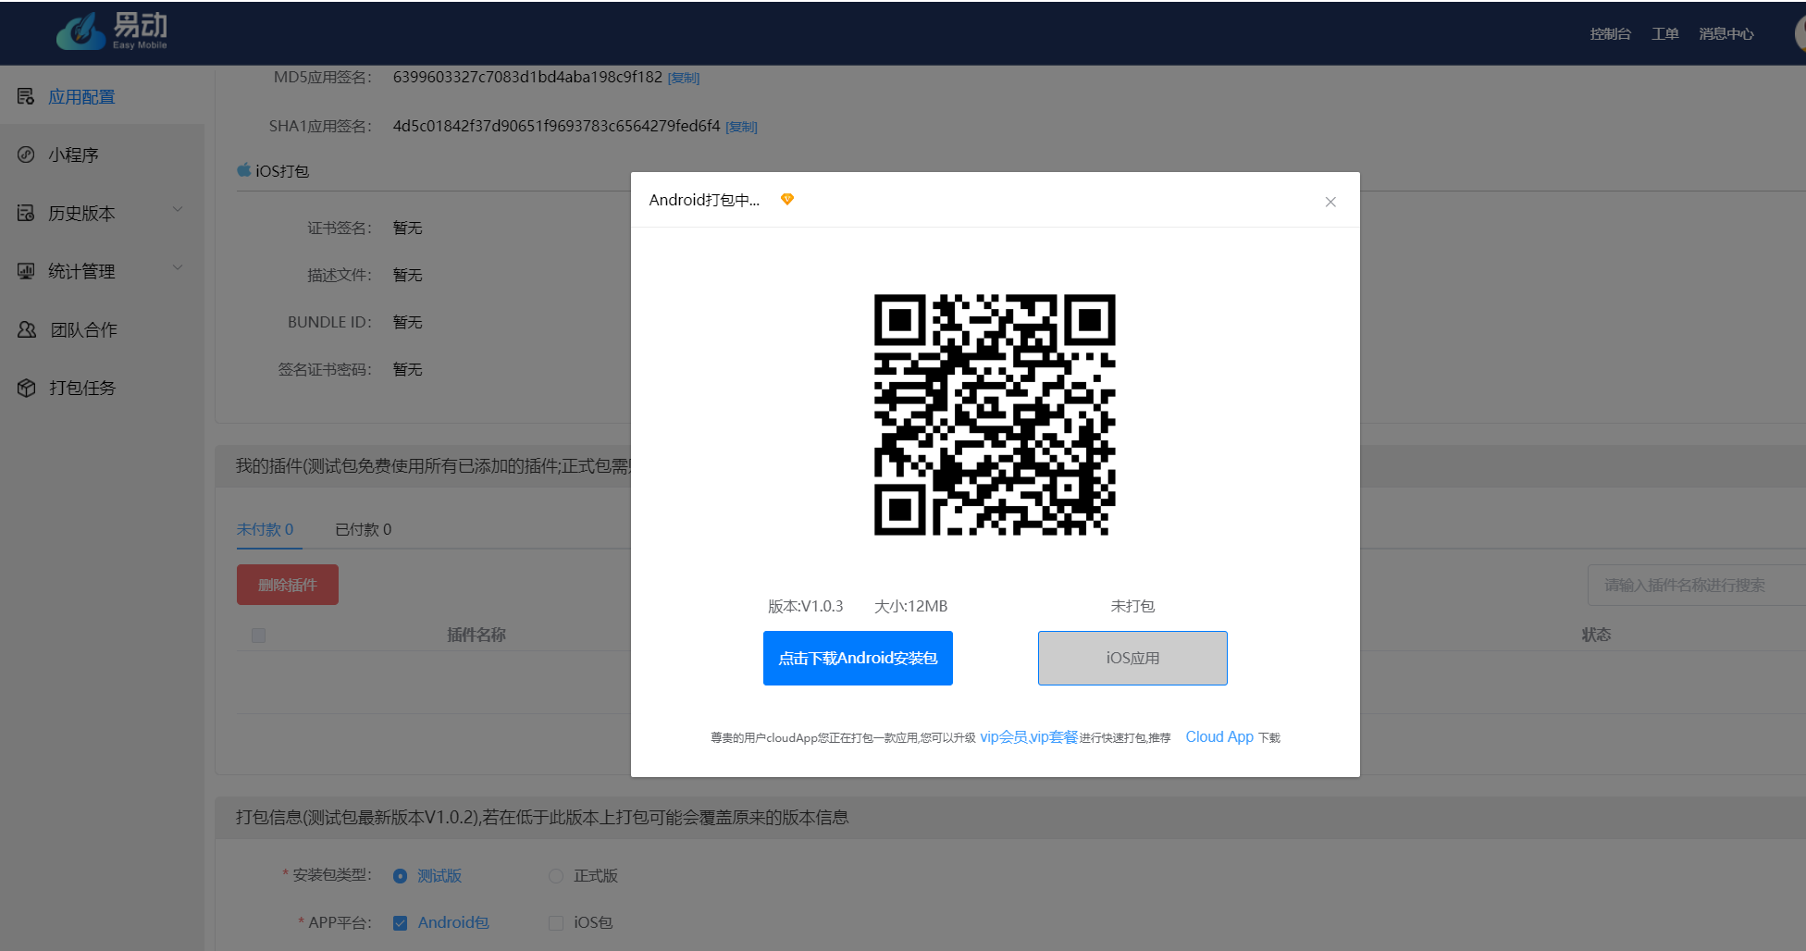
Task: Switch to the 已付款 0 tab
Action: click(x=363, y=529)
